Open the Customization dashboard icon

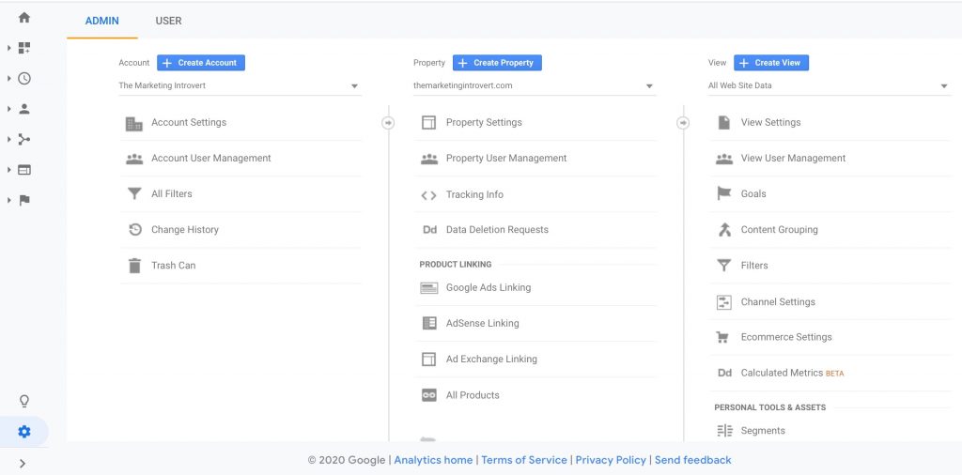[x=23, y=48]
